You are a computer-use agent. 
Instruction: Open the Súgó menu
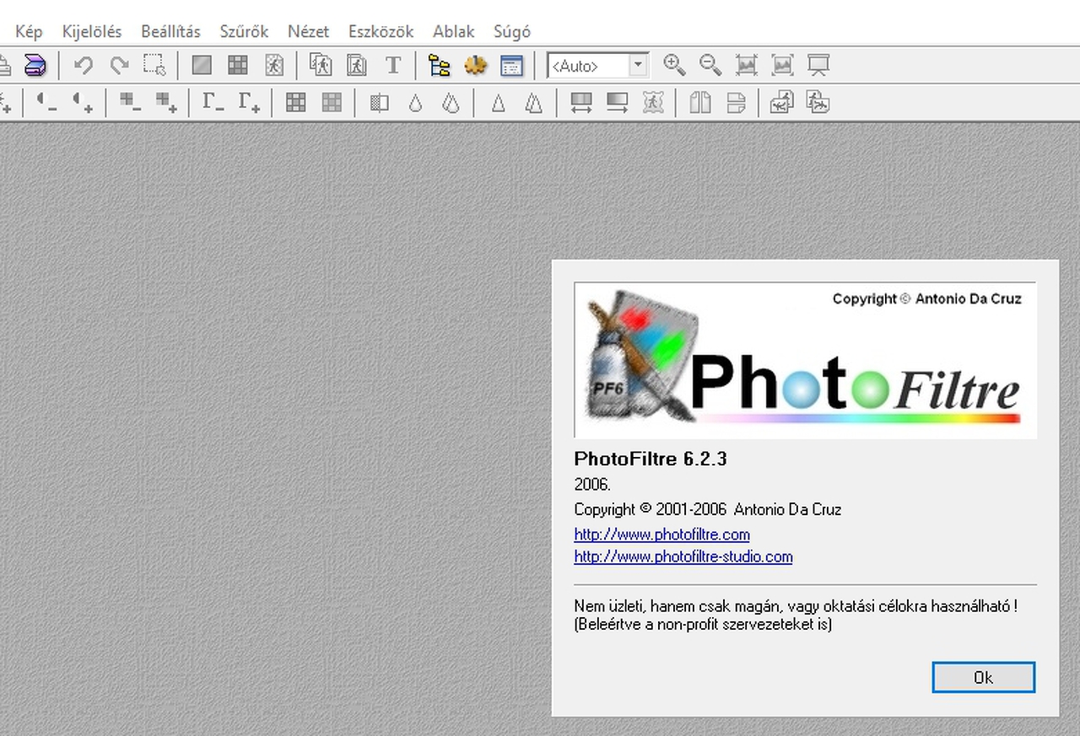click(512, 31)
